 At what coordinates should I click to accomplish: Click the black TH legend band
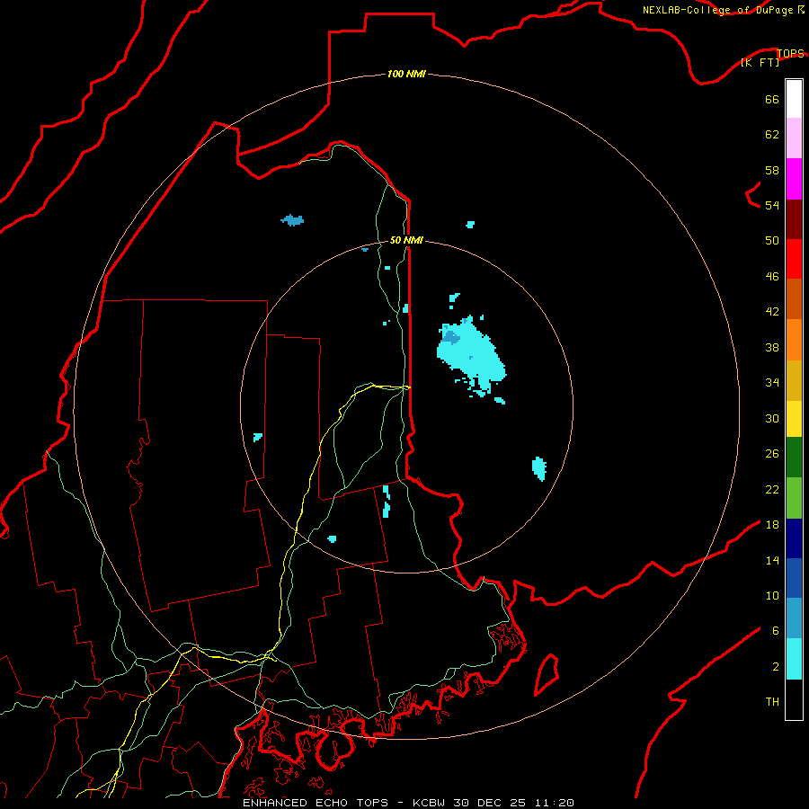coord(794,699)
